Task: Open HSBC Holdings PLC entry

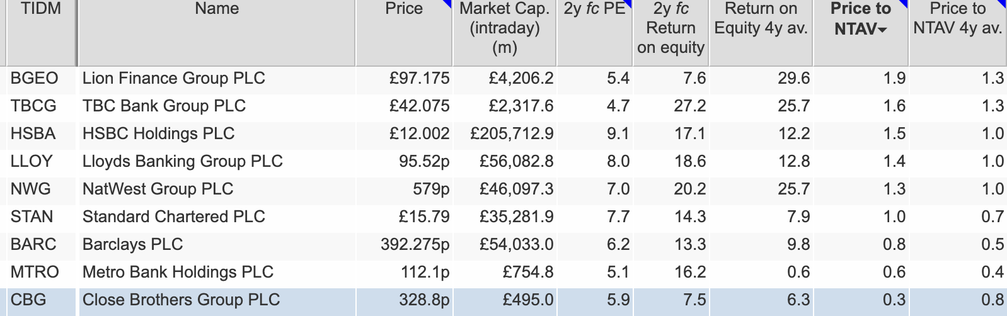Action: 158,133
